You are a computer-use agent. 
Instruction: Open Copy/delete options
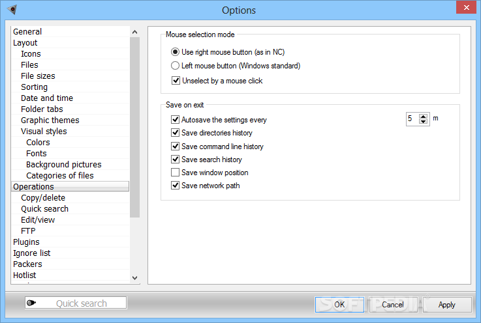point(70,198)
